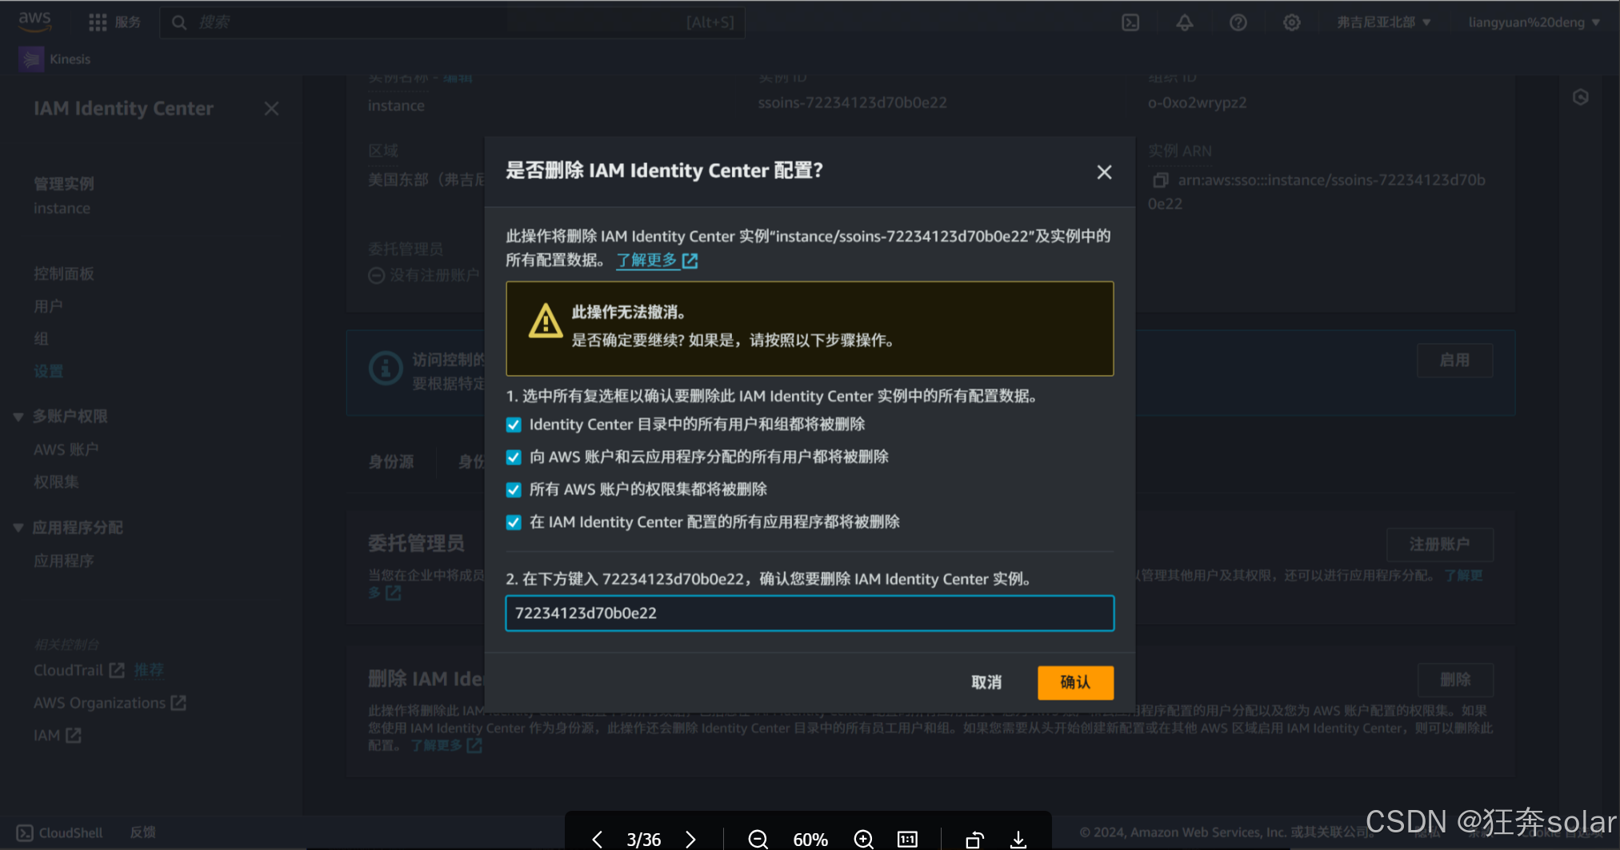This screenshot has width=1620, height=850.
Task: Open the settings gear icon in top bar
Action: 1292,22
